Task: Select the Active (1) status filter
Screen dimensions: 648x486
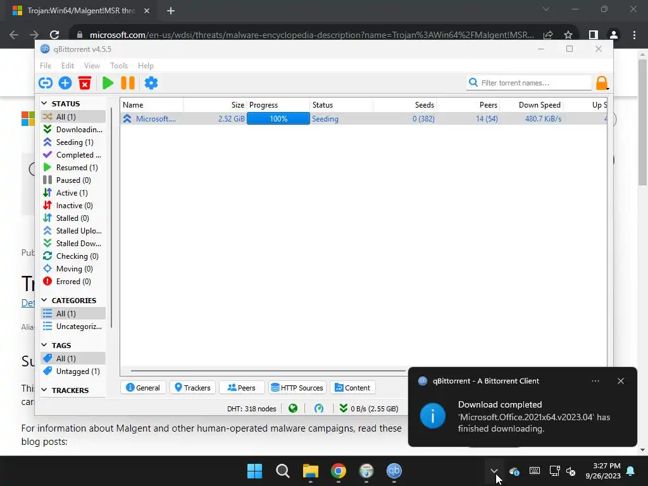Action: point(73,193)
